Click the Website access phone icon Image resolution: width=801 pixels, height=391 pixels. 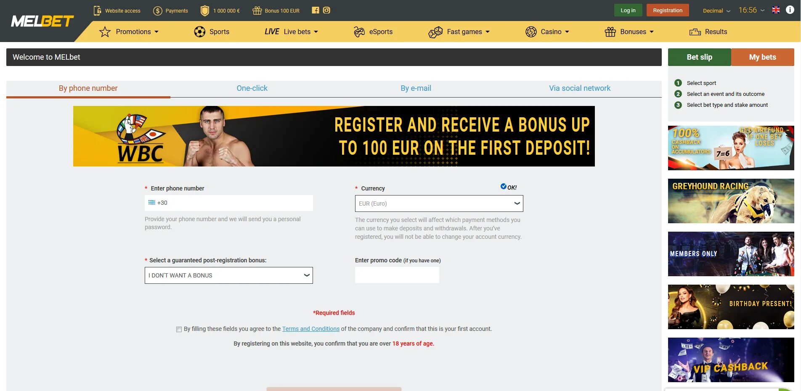point(97,11)
